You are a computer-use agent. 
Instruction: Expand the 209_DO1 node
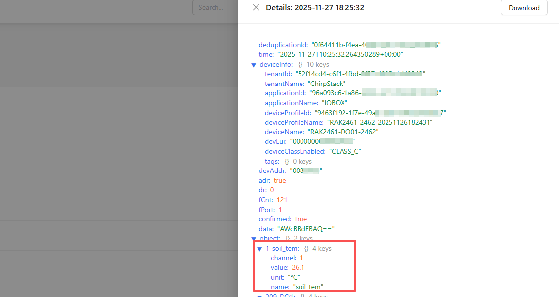pyautogui.click(x=259, y=295)
